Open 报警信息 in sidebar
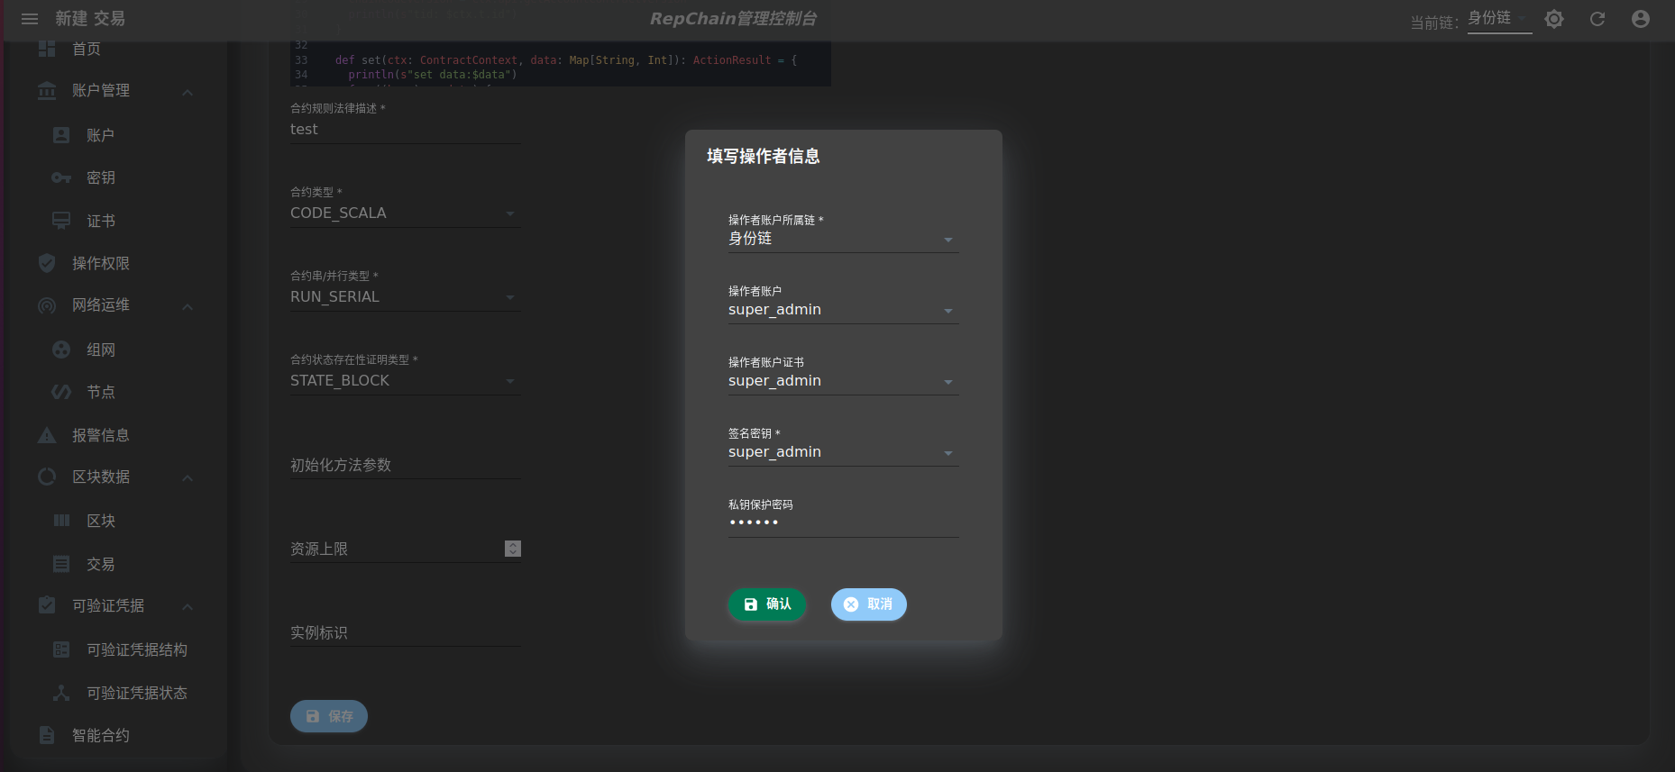This screenshot has height=772, width=1675. click(101, 435)
